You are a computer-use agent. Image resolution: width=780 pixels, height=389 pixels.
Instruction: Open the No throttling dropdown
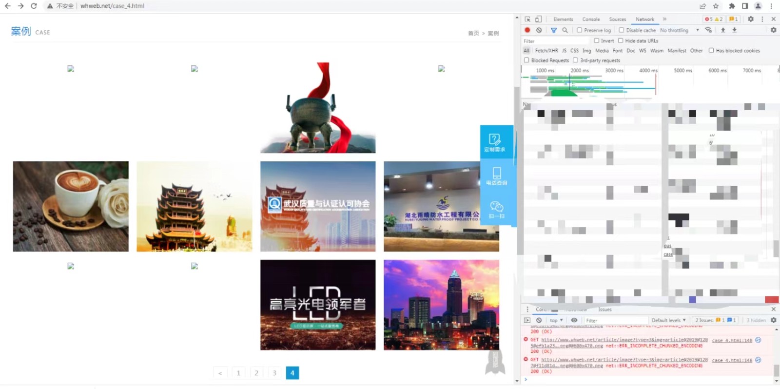(x=679, y=30)
